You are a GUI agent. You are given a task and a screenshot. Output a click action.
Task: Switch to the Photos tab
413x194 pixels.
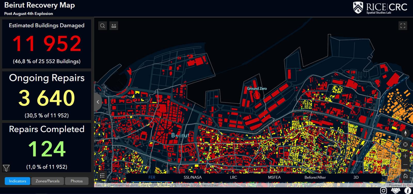coord(77,181)
